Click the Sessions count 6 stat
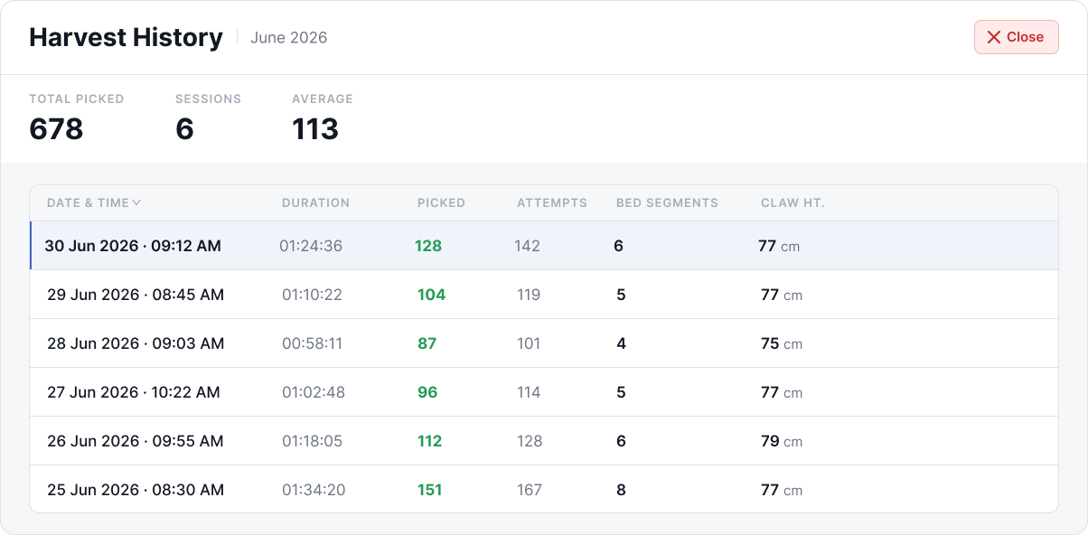Screen dimensions: 1088x535 (184, 129)
